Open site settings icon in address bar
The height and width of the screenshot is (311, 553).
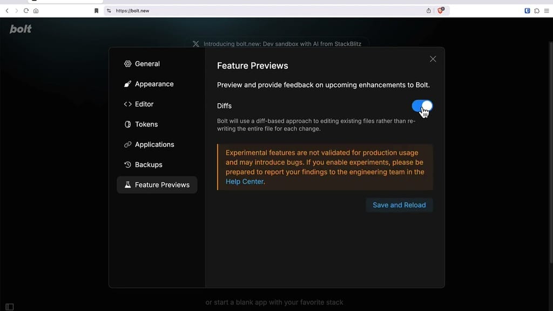109,11
